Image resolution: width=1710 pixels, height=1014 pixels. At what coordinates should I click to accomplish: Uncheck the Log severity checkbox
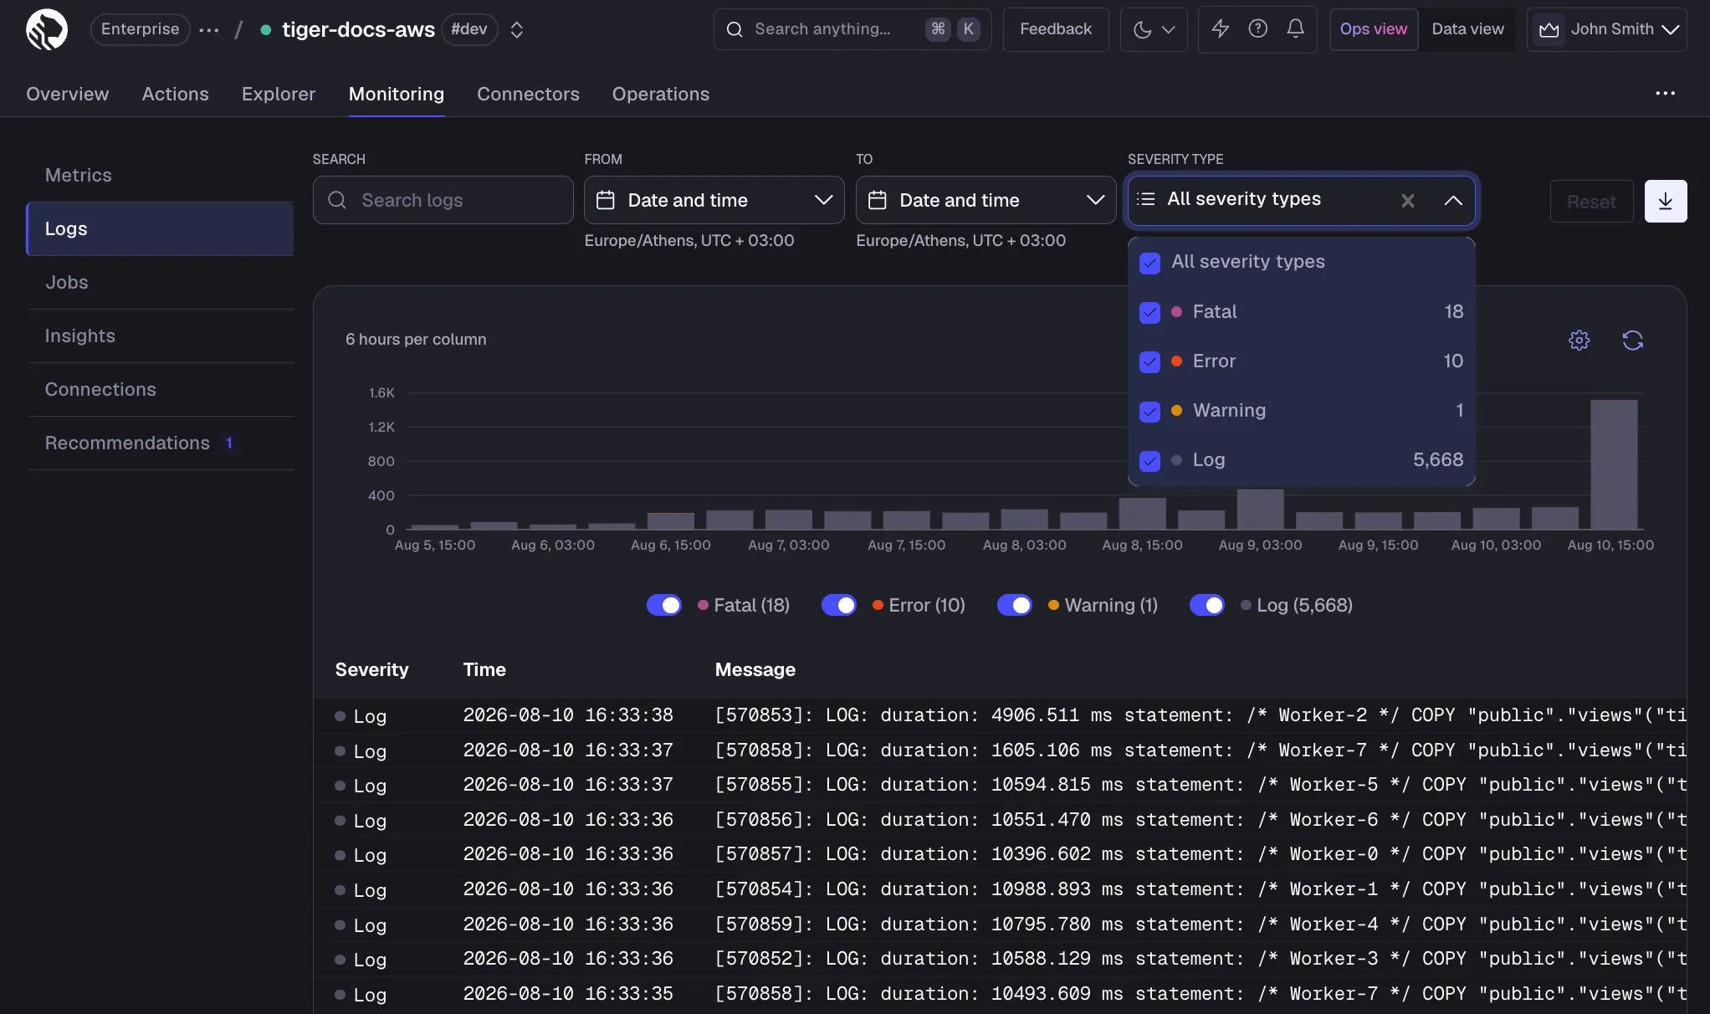coord(1150,460)
